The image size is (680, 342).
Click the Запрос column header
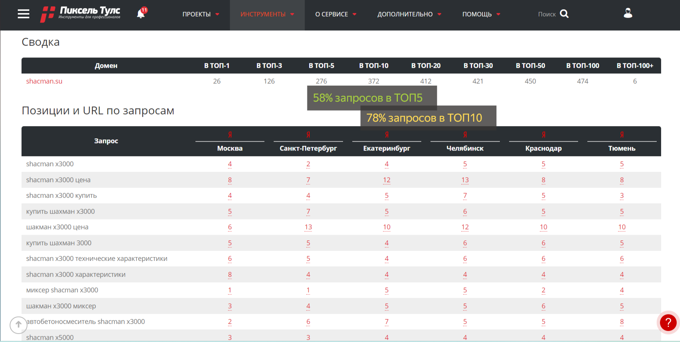(106, 141)
